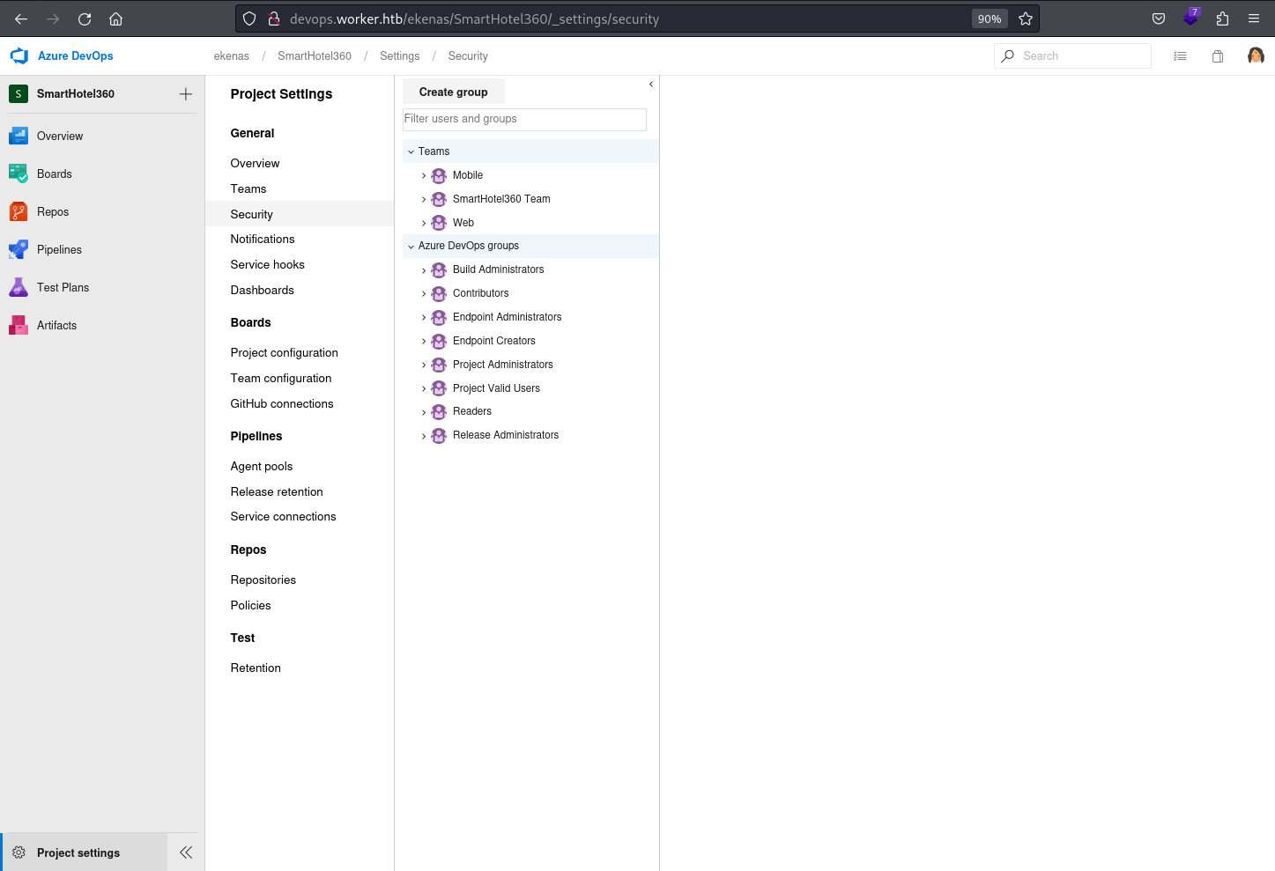Click the Filter users and groups field
The width and height of the screenshot is (1275, 871).
click(x=524, y=119)
